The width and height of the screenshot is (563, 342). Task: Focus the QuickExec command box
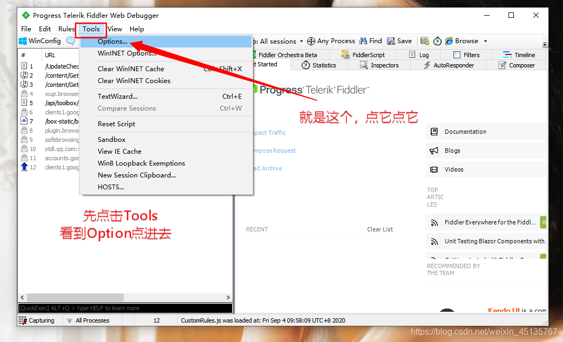(125, 308)
